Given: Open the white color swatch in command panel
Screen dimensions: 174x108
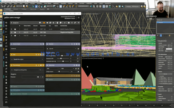Looking at the screenshot, I should tap(169, 49).
